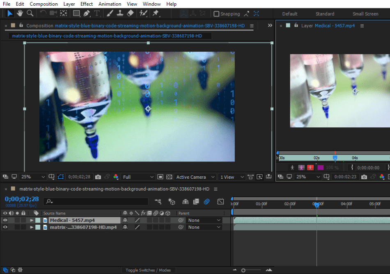390x274 pixels.
Task: Open the File menu
Action: 7,4
